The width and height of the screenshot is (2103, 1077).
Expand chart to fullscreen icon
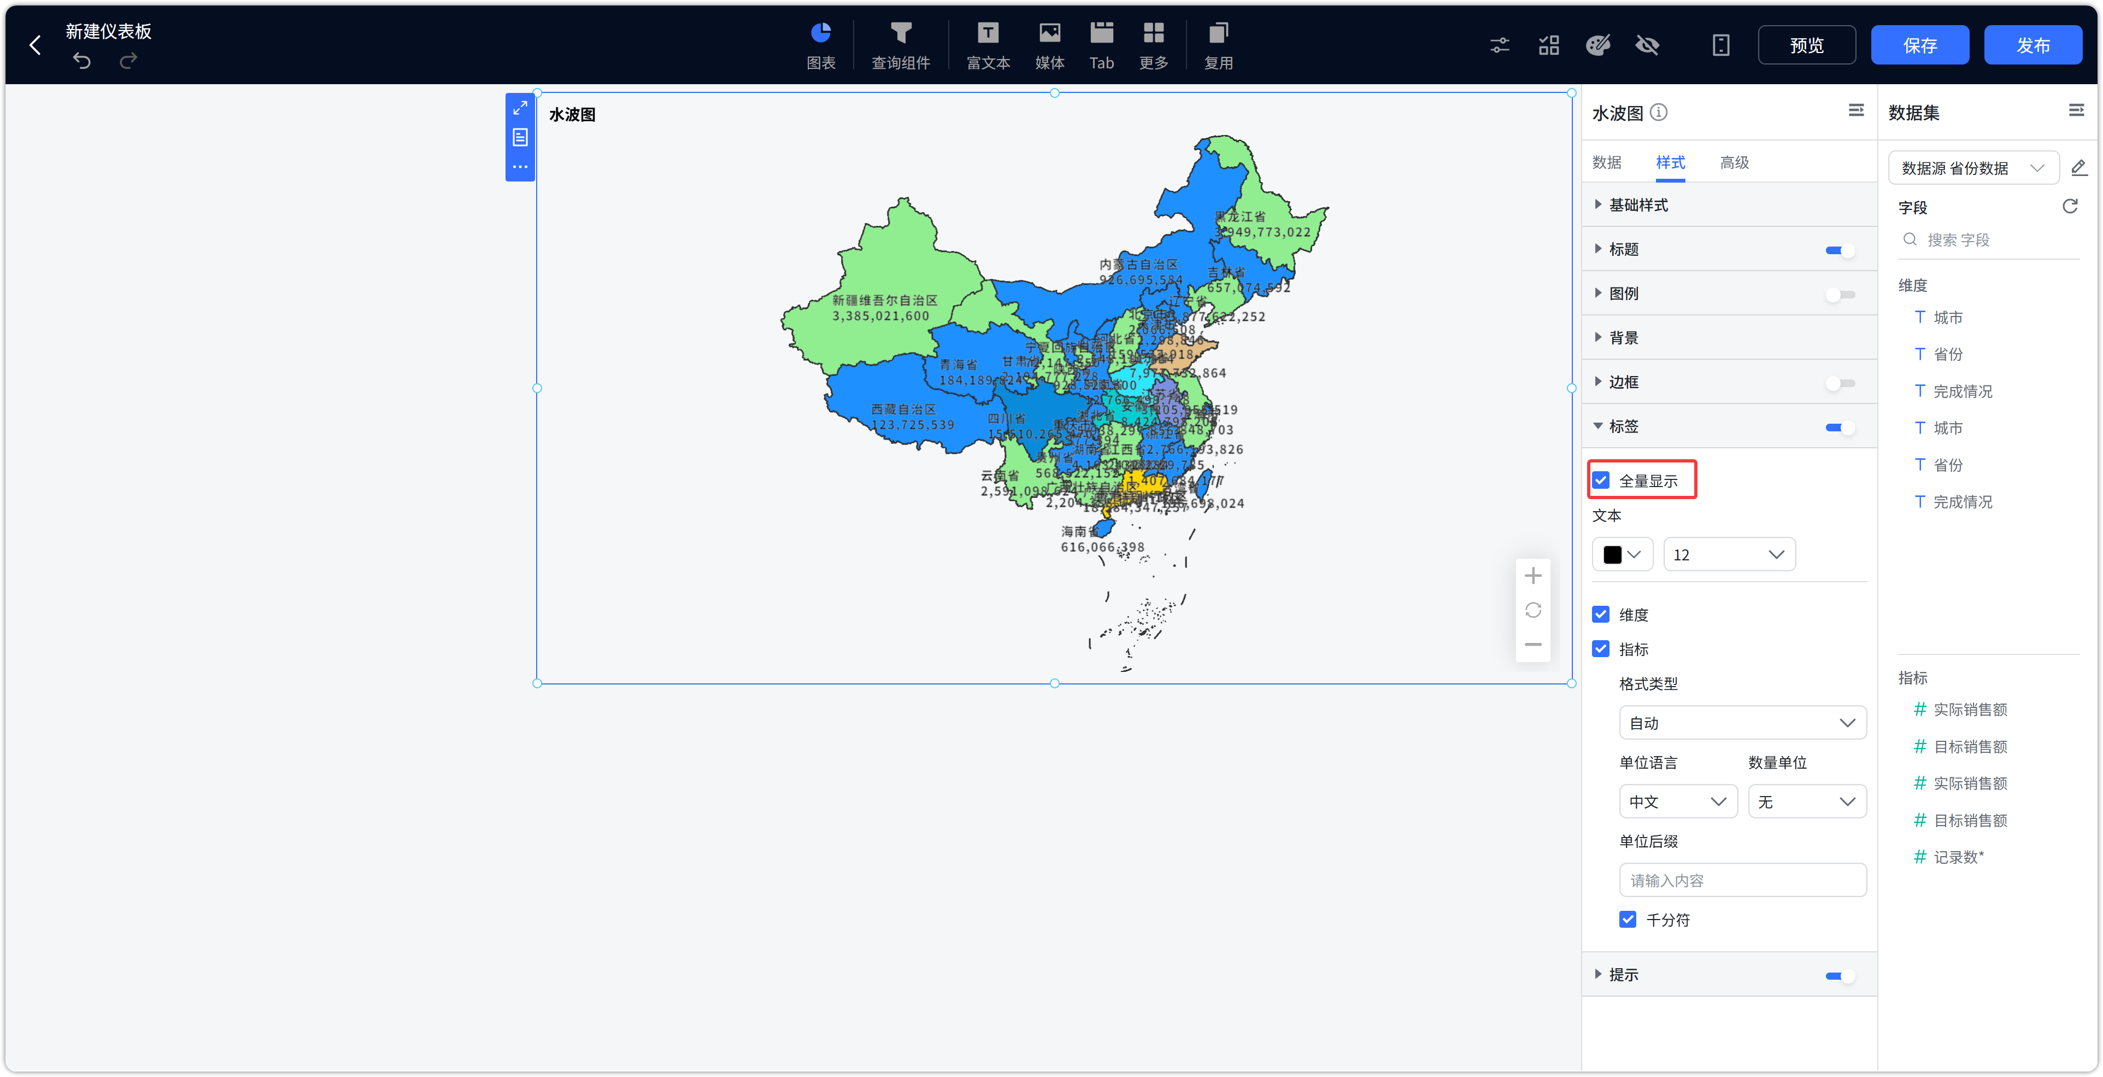[x=520, y=108]
